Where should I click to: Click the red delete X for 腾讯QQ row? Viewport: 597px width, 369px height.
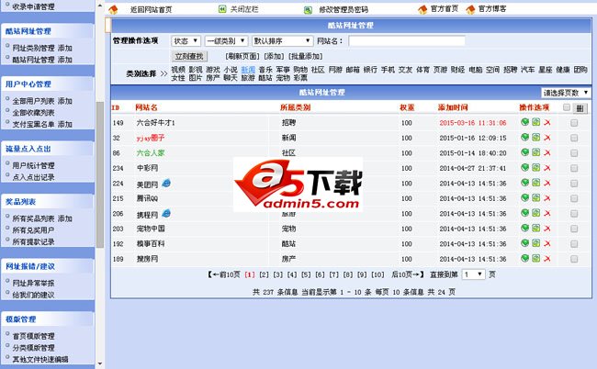coord(547,198)
